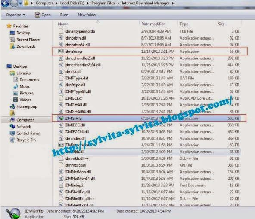Screen dimensions: 255x219
Task: Click Local Disk (C:) in breadcrumb
Action: [x=72, y=3]
